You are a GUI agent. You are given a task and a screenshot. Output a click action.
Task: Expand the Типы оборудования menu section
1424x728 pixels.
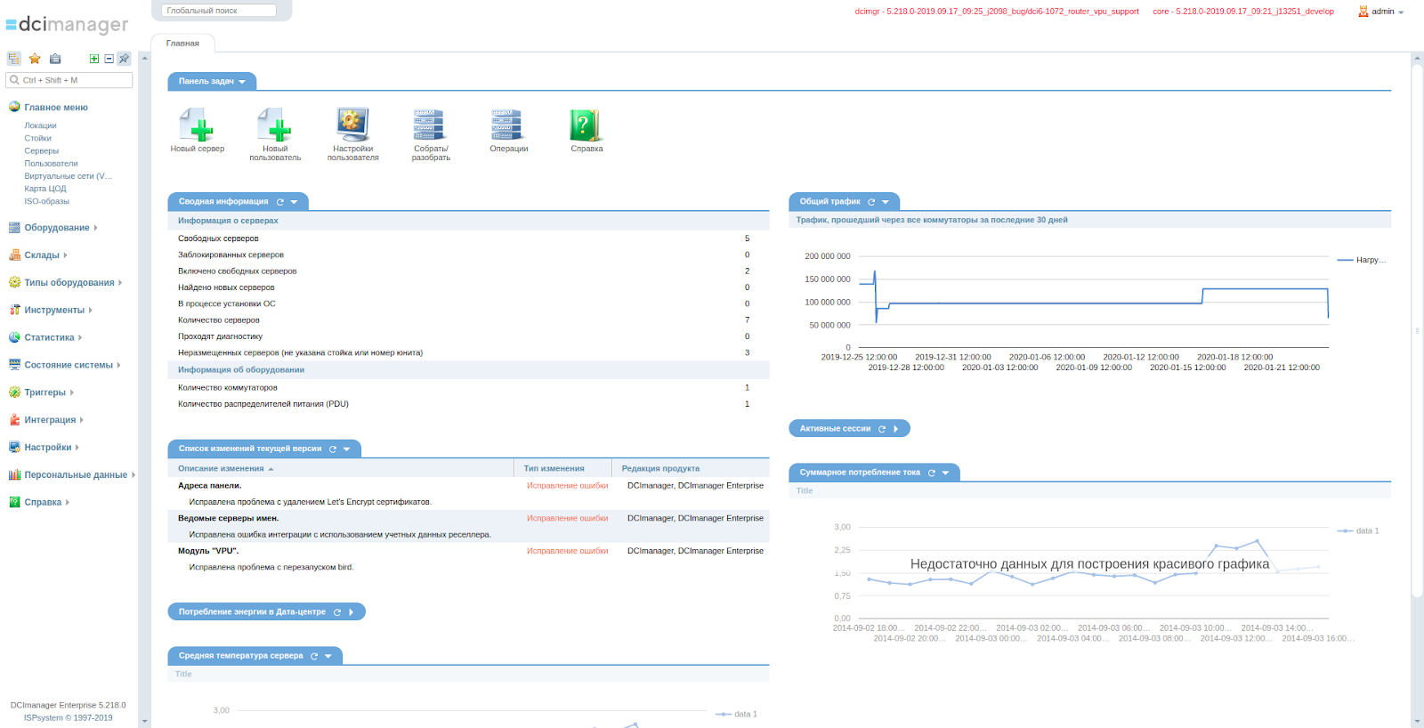click(69, 283)
